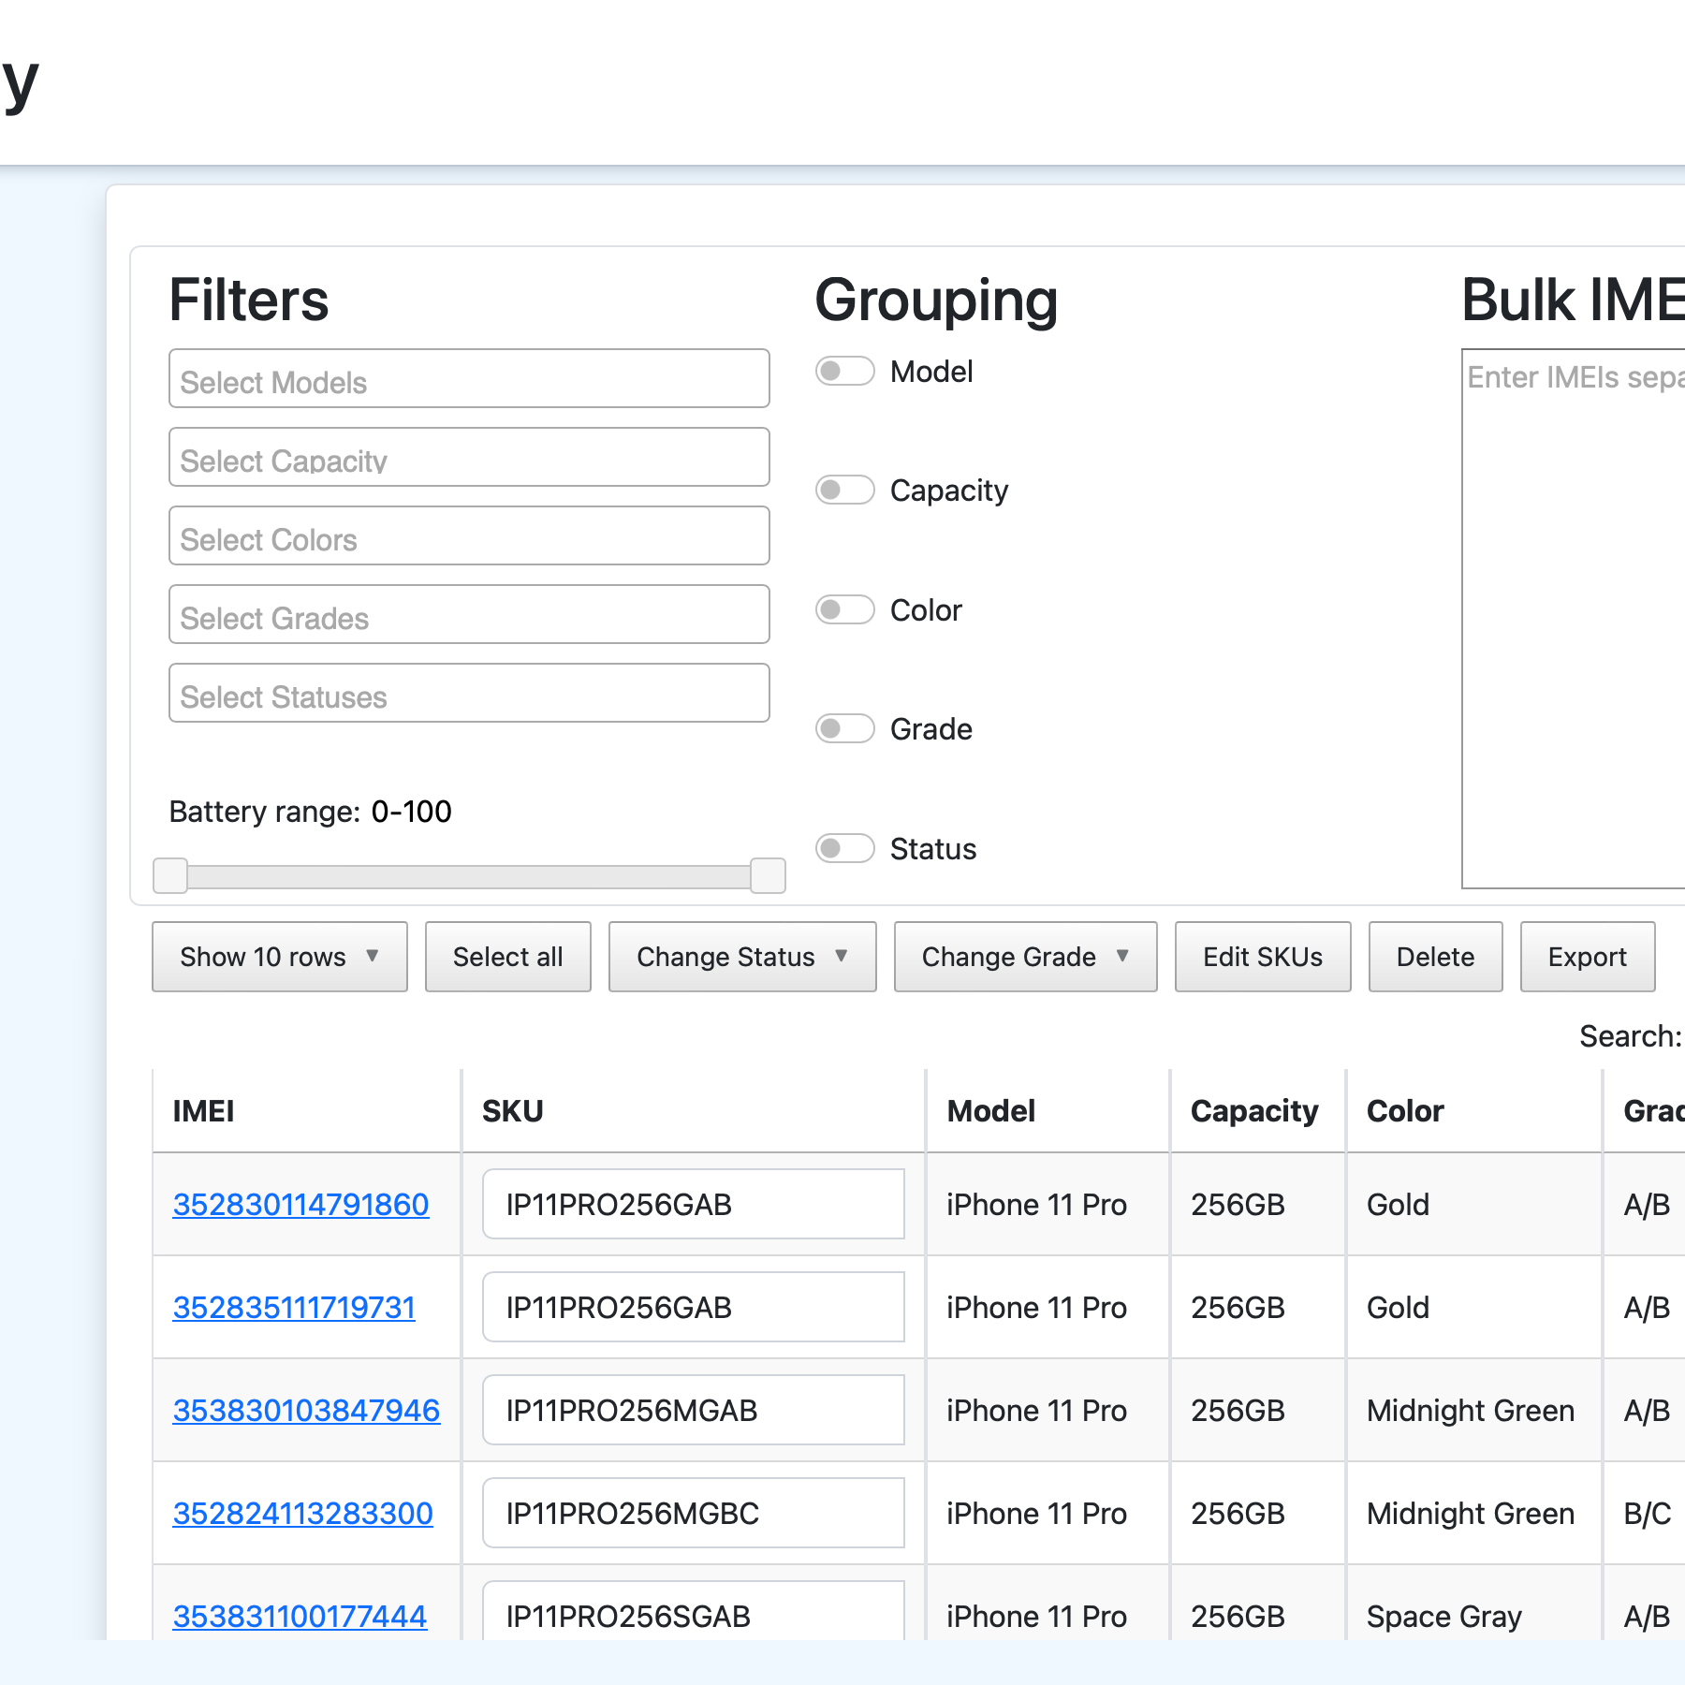The image size is (1685, 1685).
Task: Click the battery range minimum handle
Action: (x=170, y=876)
